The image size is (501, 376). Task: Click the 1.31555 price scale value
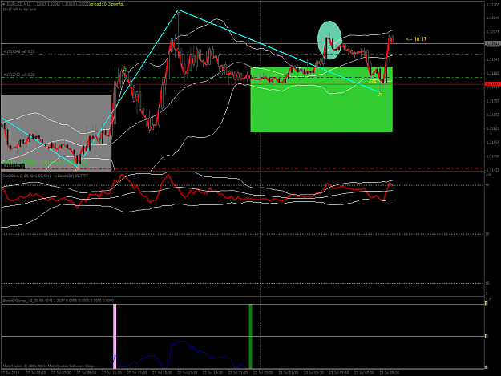(492, 142)
